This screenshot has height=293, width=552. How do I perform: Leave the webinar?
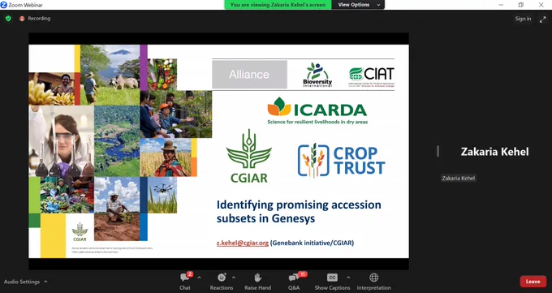coord(533,282)
